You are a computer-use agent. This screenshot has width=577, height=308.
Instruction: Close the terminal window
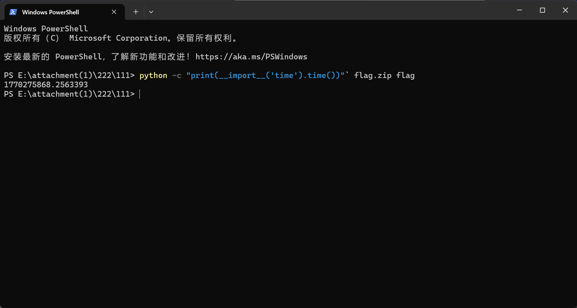coord(565,10)
